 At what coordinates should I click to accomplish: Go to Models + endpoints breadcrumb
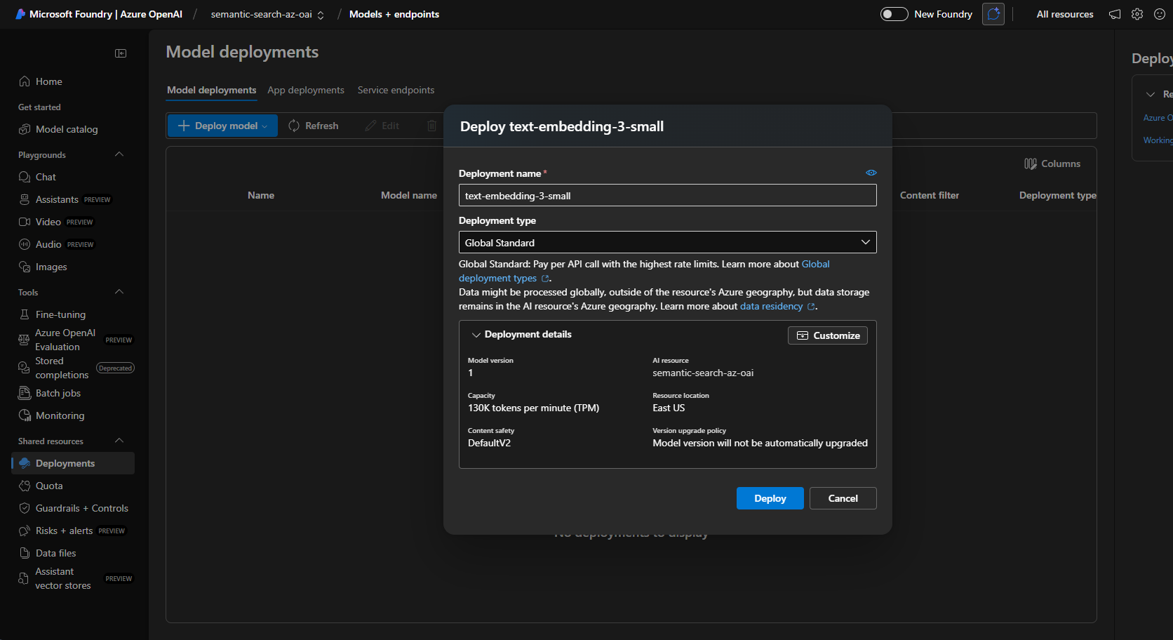tap(394, 14)
